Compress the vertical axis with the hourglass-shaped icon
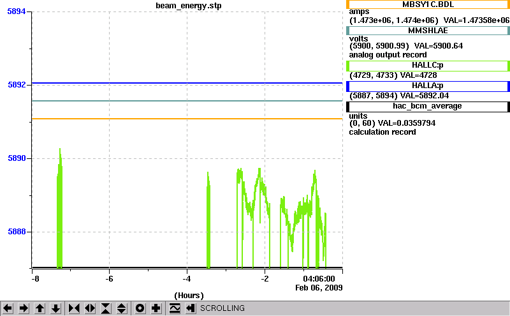The image size is (510, 316). (106, 308)
